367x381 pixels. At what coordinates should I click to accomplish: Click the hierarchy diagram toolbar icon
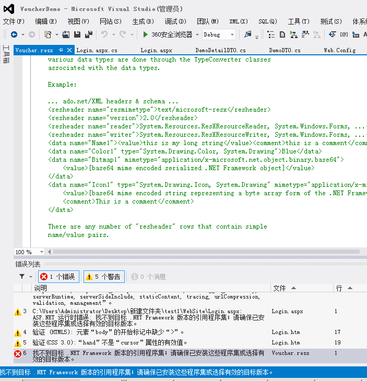[293, 34]
